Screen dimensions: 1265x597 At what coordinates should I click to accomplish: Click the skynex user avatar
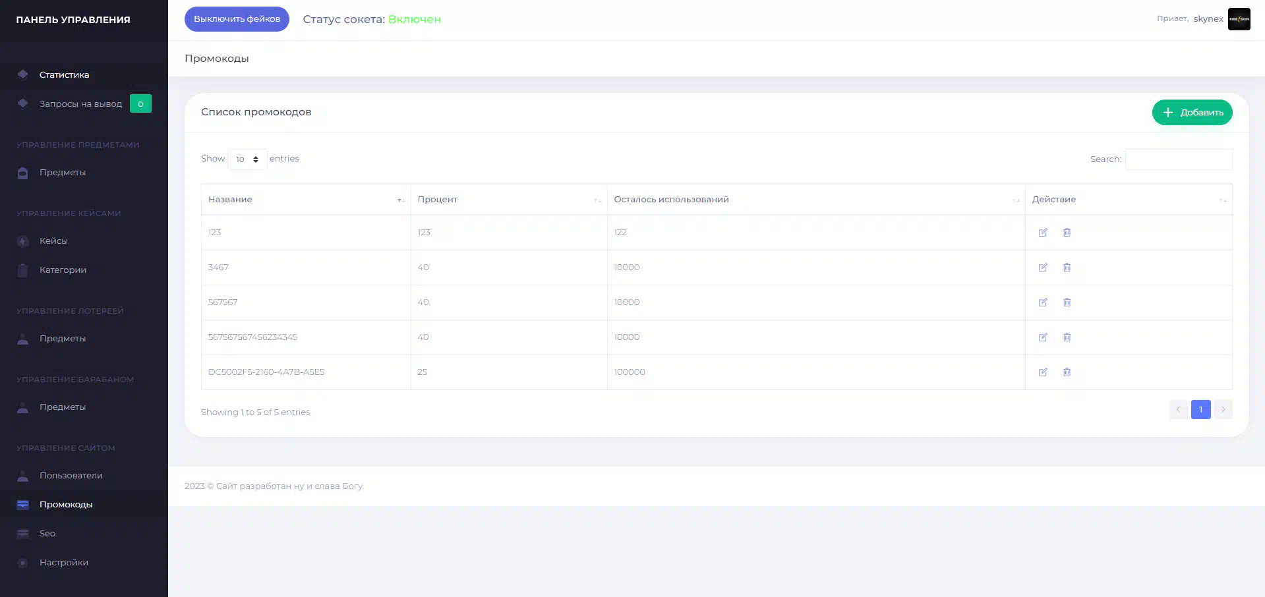point(1239,19)
